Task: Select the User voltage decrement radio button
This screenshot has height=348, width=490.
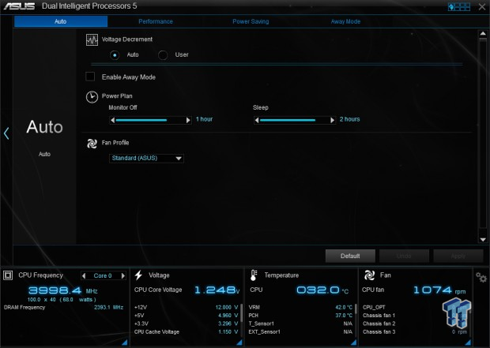Action: 163,55
